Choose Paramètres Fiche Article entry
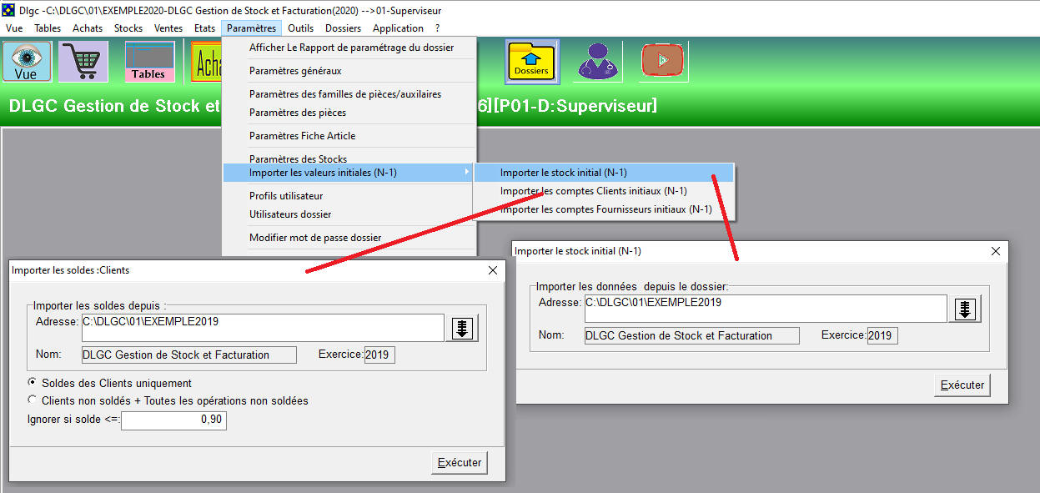Image resolution: width=1040 pixels, height=493 pixels. click(349, 136)
